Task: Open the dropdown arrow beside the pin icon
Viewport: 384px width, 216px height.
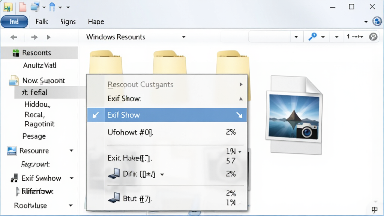Action: pos(60,7)
